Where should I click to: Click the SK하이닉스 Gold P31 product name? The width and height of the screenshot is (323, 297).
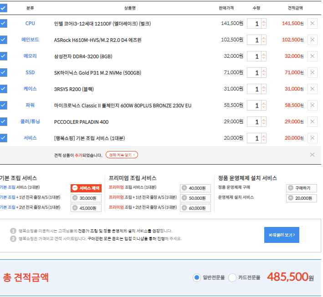(97, 73)
